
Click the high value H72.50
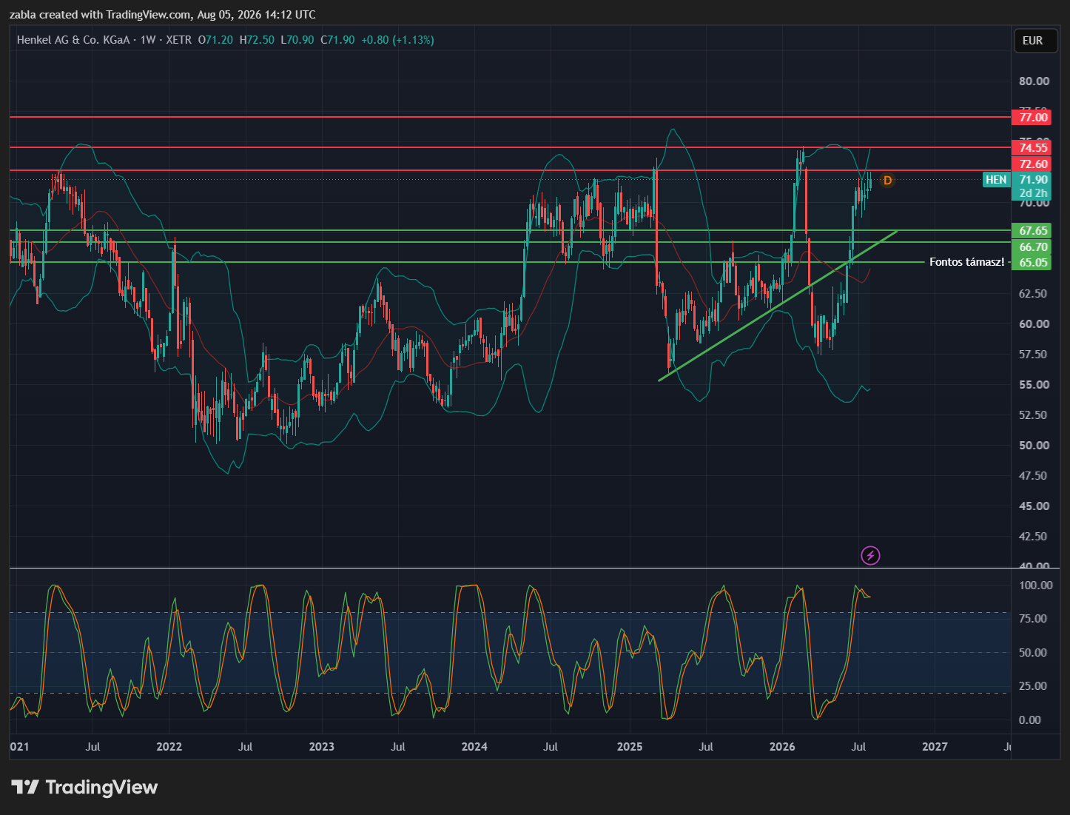click(x=257, y=40)
